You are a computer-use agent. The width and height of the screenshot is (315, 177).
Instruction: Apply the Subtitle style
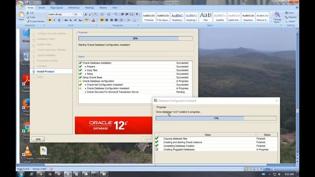tap(220, 17)
